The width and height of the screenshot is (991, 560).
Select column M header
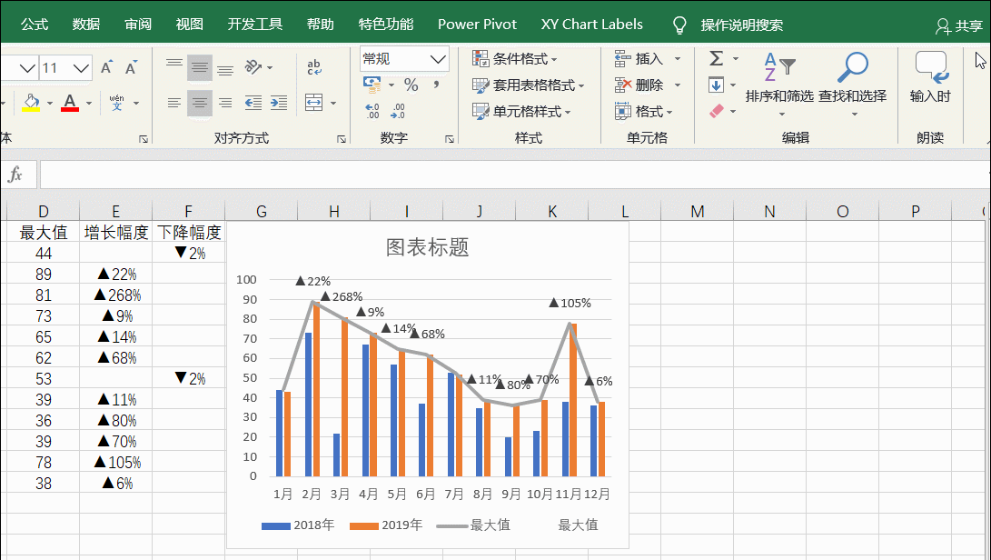coord(697,211)
